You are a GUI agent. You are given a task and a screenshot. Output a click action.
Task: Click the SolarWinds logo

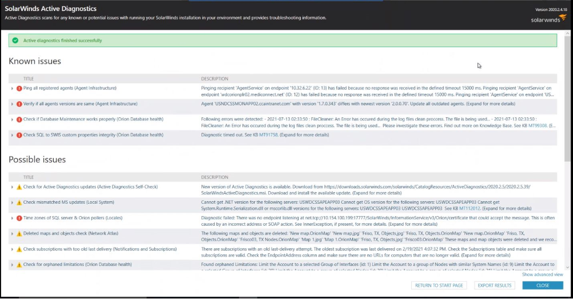548,19
